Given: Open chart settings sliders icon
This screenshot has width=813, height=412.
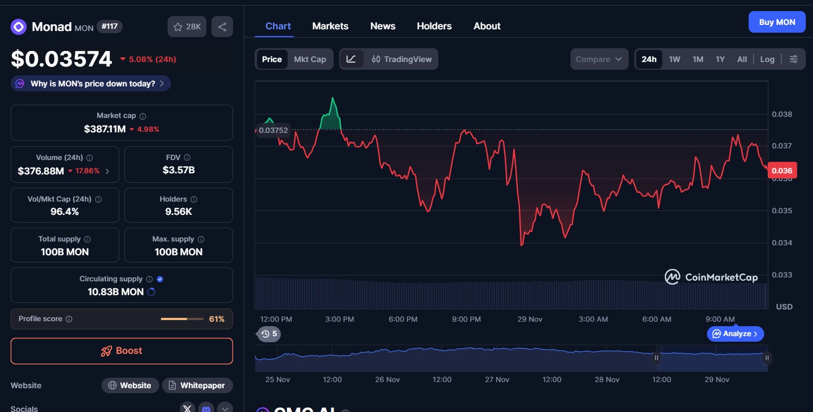Looking at the screenshot, I should click(794, 59).
